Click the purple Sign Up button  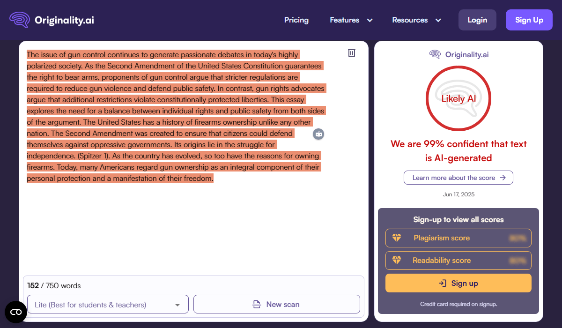(529, 20)
